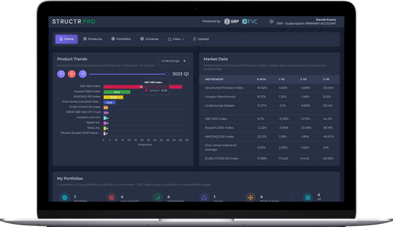The width and height of the screenshot is (393, 227).
Task: Toggle the light/dark theme sun icon
Action: 271,21
